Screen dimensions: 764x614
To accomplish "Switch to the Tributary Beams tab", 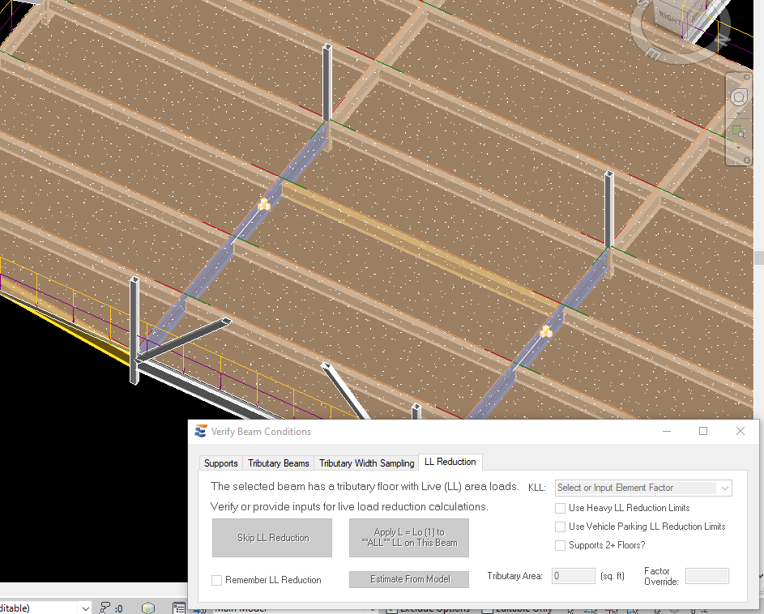I will tap(278, 463).
